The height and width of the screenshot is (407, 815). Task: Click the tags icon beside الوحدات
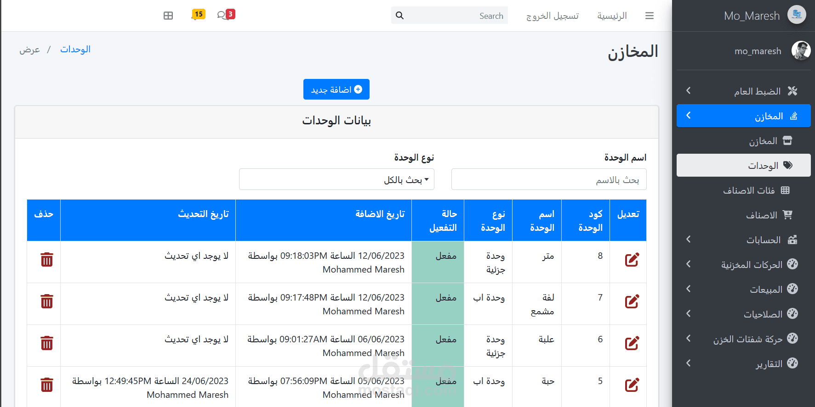[788, 165]
